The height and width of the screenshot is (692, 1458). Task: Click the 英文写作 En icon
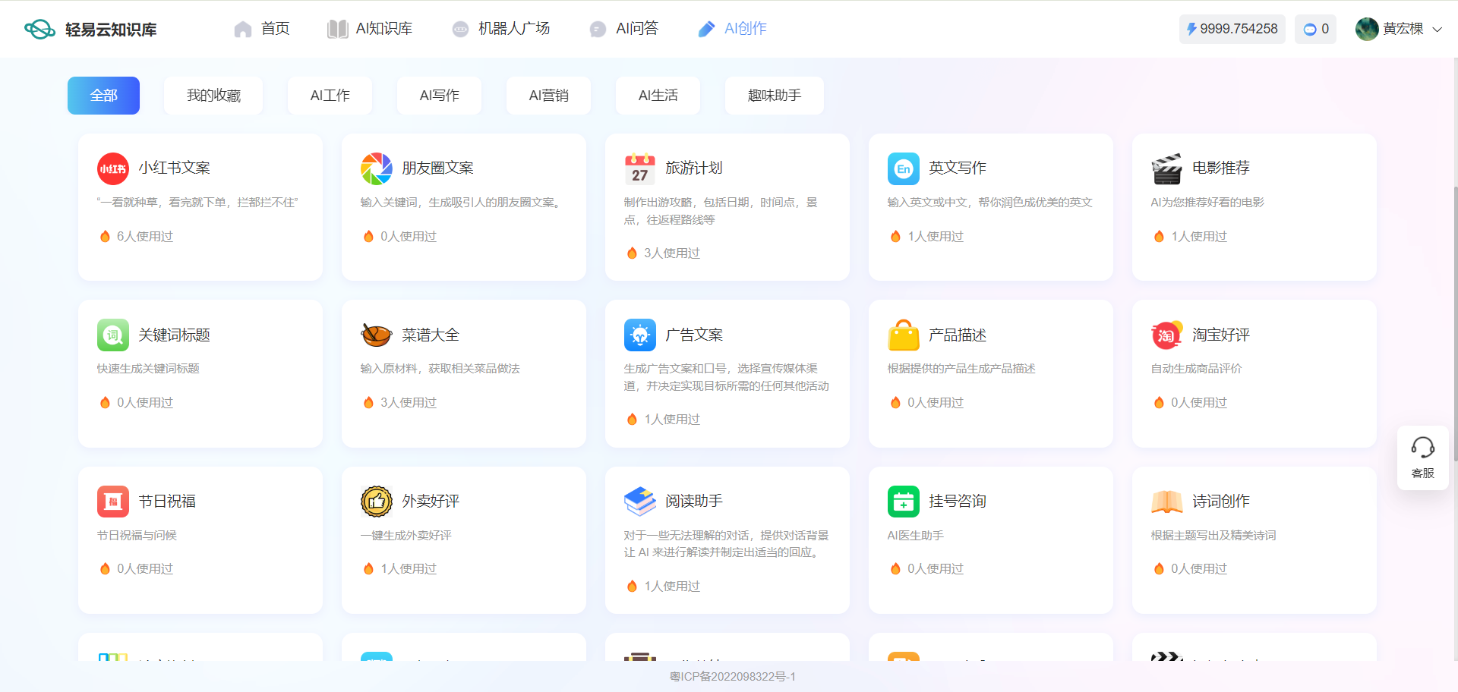click(x=904, y=168)
